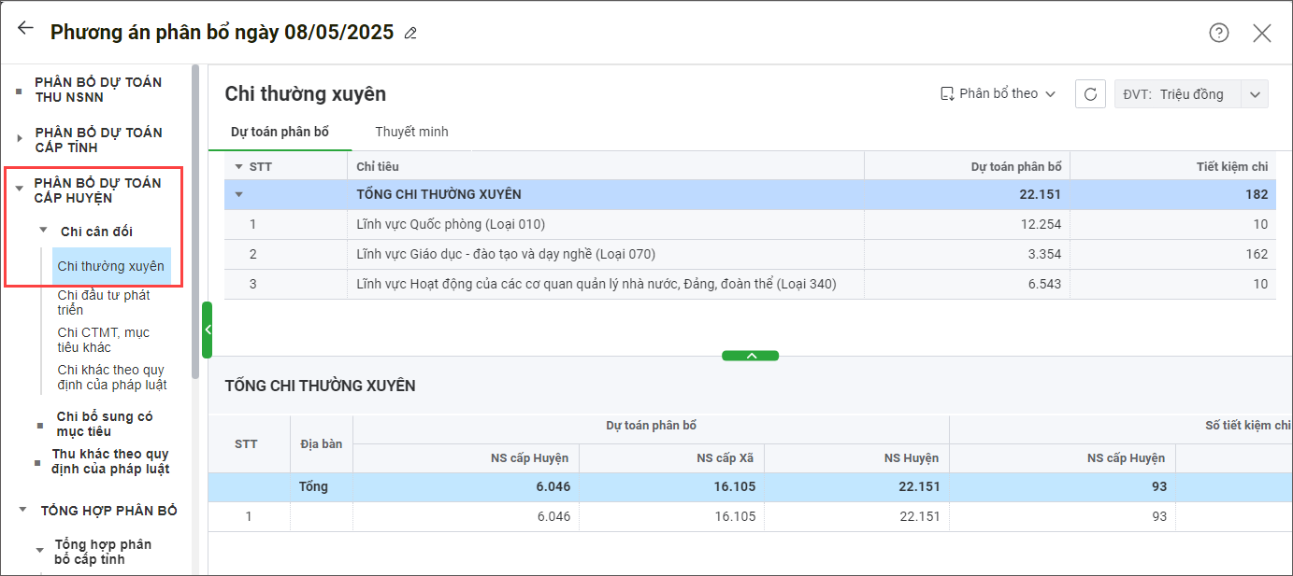The height and width of the screenshot is (576, 1293).
Task: Collapse the left sidebar with green handle
Action: pyautogui.click(x=208, y=330)
